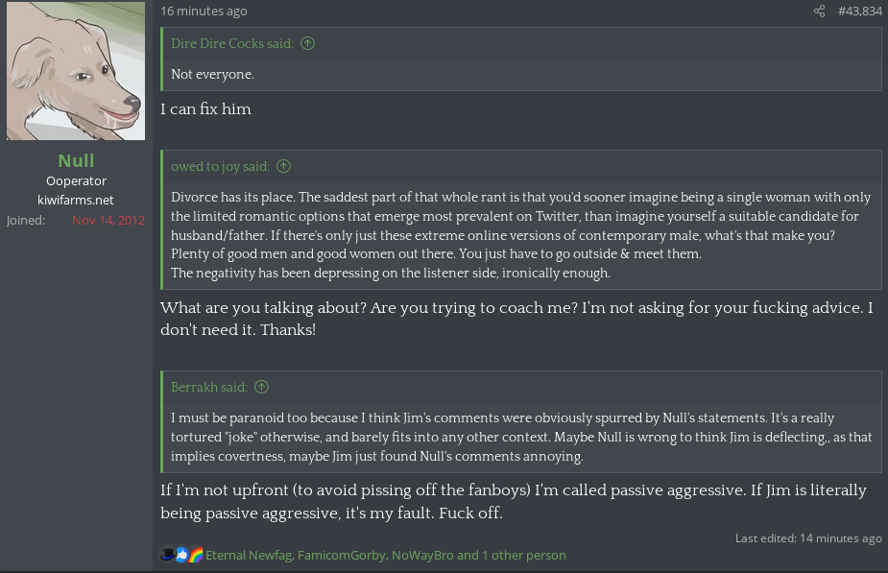Click the rainbow reaction icon

click(196, 555)
